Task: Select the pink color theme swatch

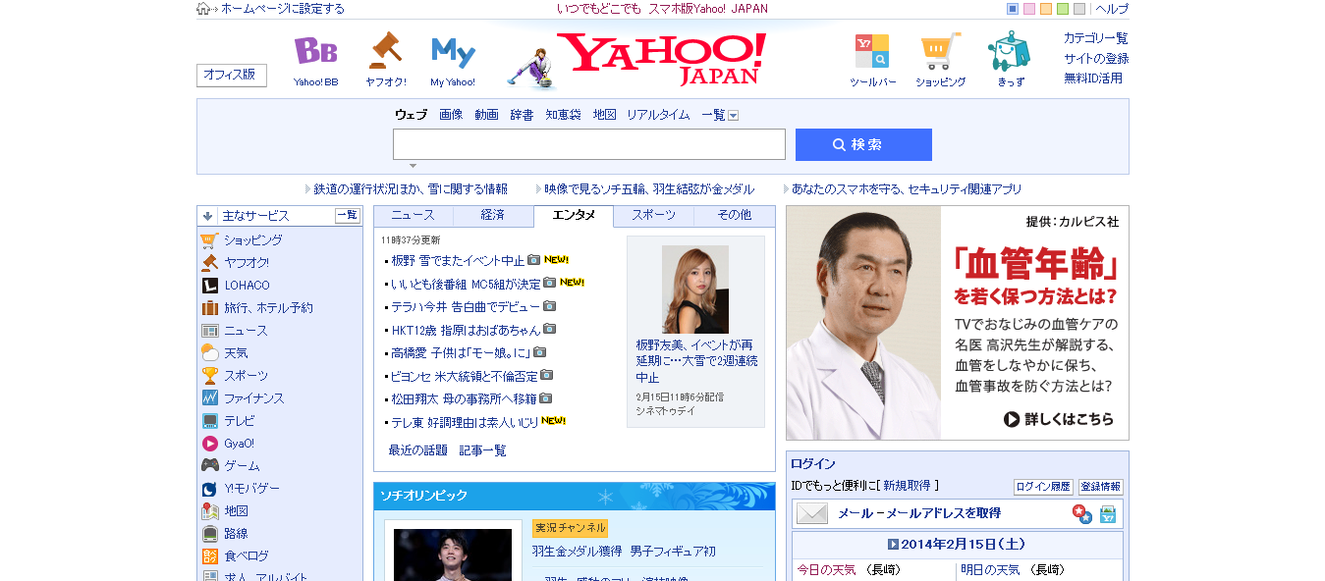Action: tap(1029, 9)
